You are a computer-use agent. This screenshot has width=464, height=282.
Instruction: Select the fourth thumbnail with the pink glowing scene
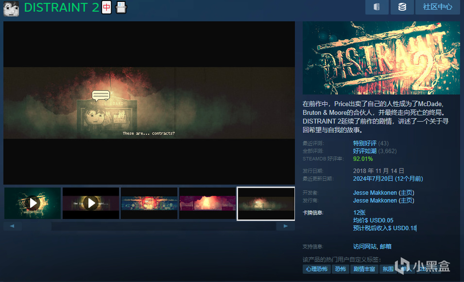coord(207,203)
